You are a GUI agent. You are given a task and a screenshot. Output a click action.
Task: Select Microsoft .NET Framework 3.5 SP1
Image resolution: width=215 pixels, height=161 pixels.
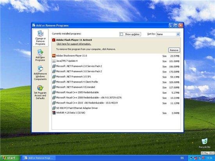116,77
